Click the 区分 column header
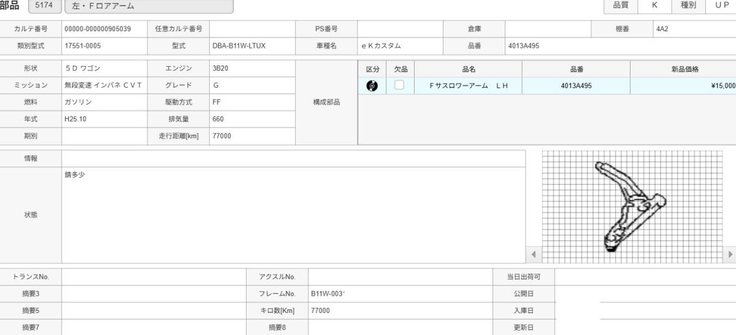 (372, 70)
